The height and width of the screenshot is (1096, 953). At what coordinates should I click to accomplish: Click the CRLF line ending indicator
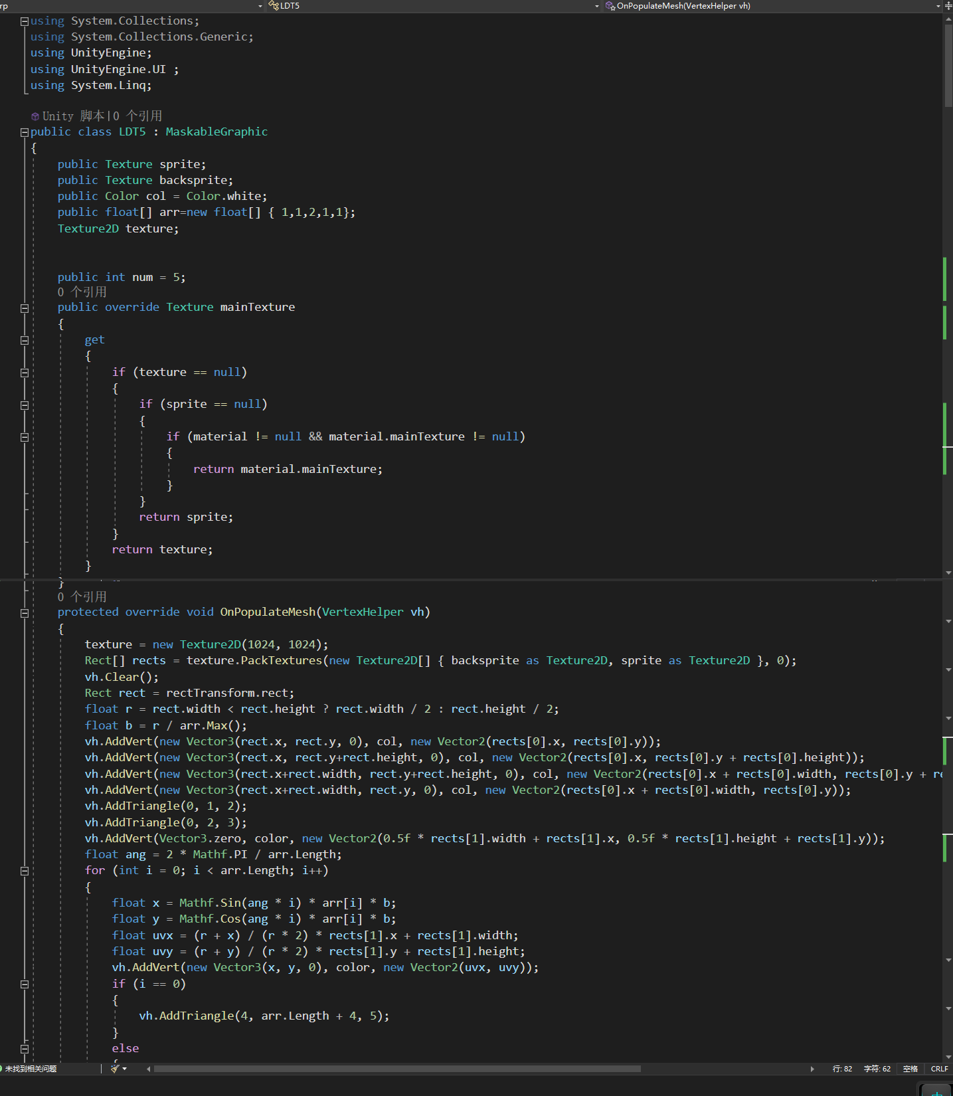(939, 1069)
